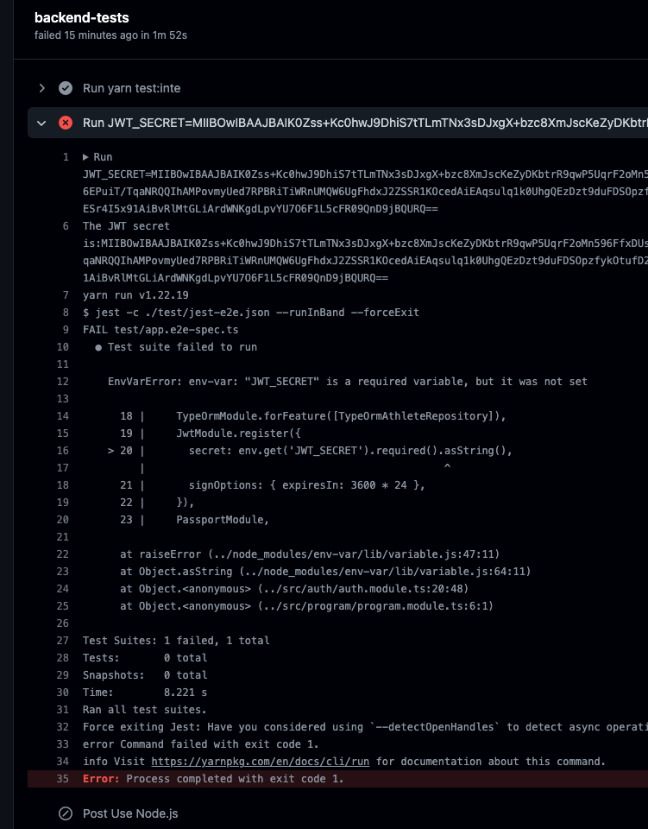Screen dimensions: 648x829
Task: Click the EnvVarError JWT_SECRET message line
Action: (348, 382)
